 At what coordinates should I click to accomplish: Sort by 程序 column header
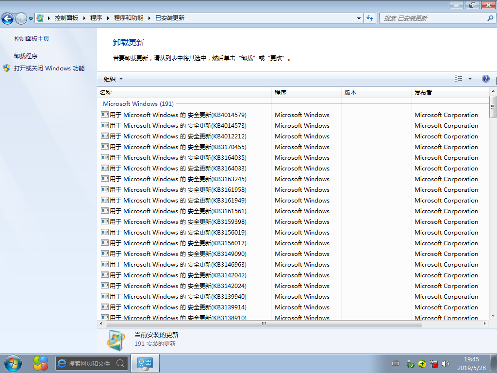point(306,93)
